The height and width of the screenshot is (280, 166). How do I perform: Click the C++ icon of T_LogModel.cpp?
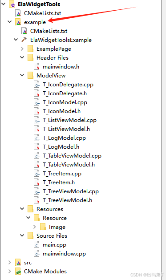(x=36, y=138)
